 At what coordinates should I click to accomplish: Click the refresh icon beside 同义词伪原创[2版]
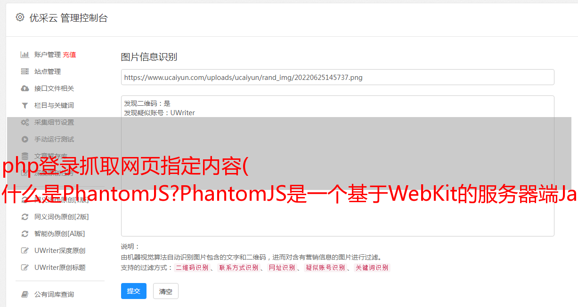[x=25, y=217]
